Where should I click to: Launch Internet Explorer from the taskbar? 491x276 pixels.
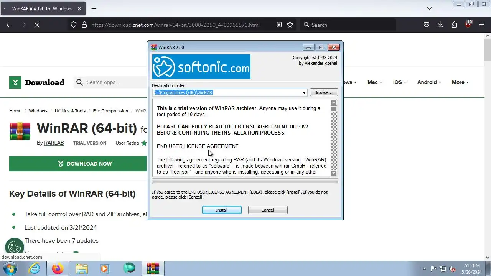(x=35, y=269)
